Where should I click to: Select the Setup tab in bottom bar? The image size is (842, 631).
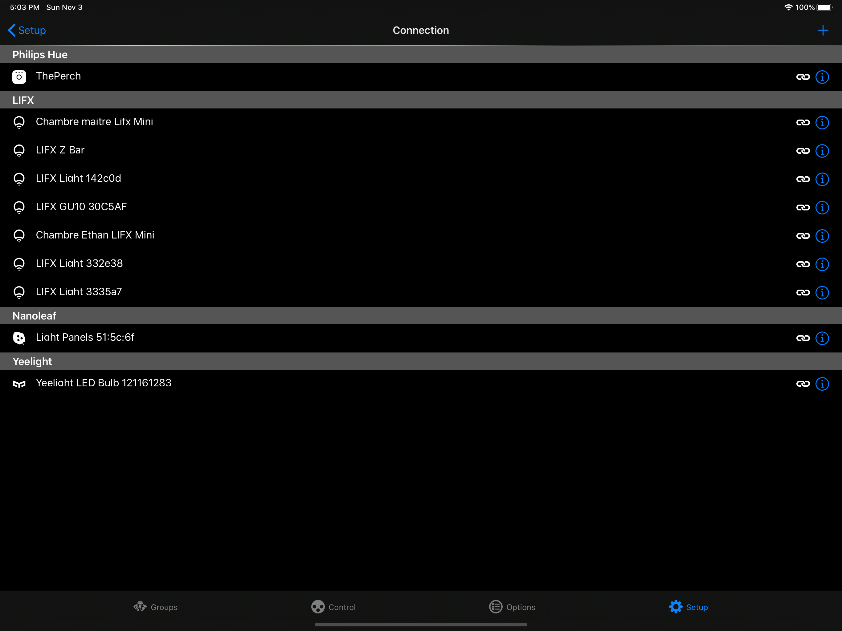click(x=688, y=607)
